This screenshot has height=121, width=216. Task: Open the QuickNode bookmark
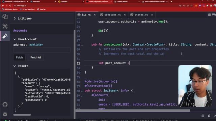(10, 9)
